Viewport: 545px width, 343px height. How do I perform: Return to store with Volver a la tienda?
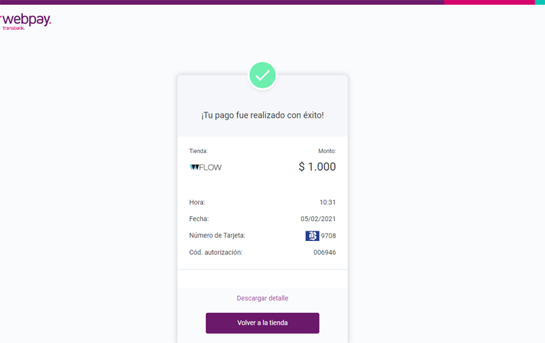tap(262, 323)
